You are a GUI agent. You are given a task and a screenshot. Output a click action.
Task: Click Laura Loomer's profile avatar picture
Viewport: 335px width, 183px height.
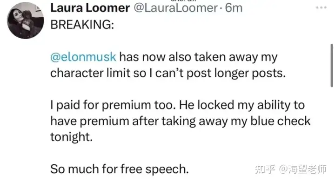[26, 20]
